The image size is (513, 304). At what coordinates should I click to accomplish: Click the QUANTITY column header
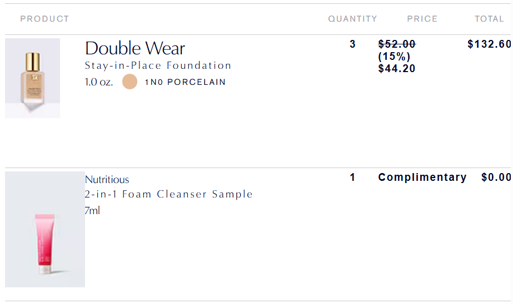(x=352, y=19)
